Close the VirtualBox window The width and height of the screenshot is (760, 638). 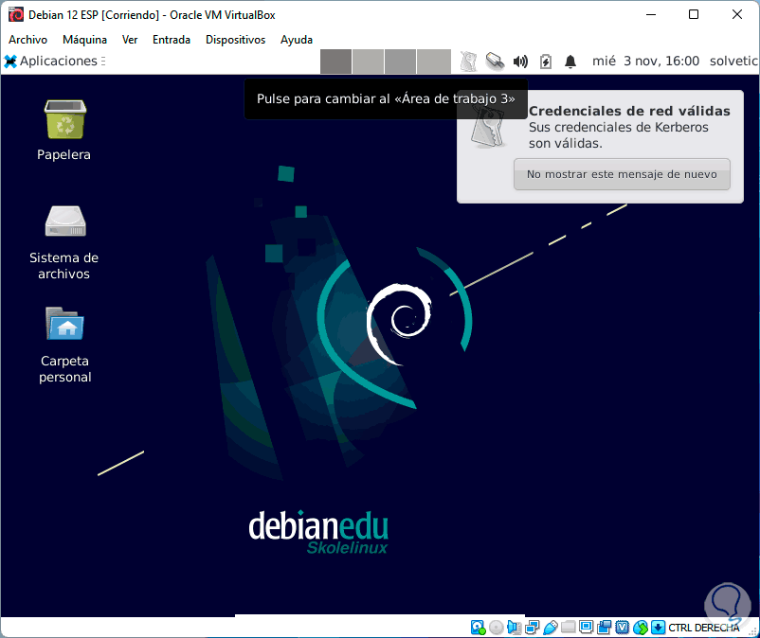click(x=737, y=14)
